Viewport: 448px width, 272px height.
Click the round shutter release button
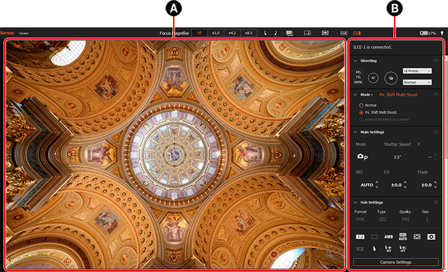point(391,78)
